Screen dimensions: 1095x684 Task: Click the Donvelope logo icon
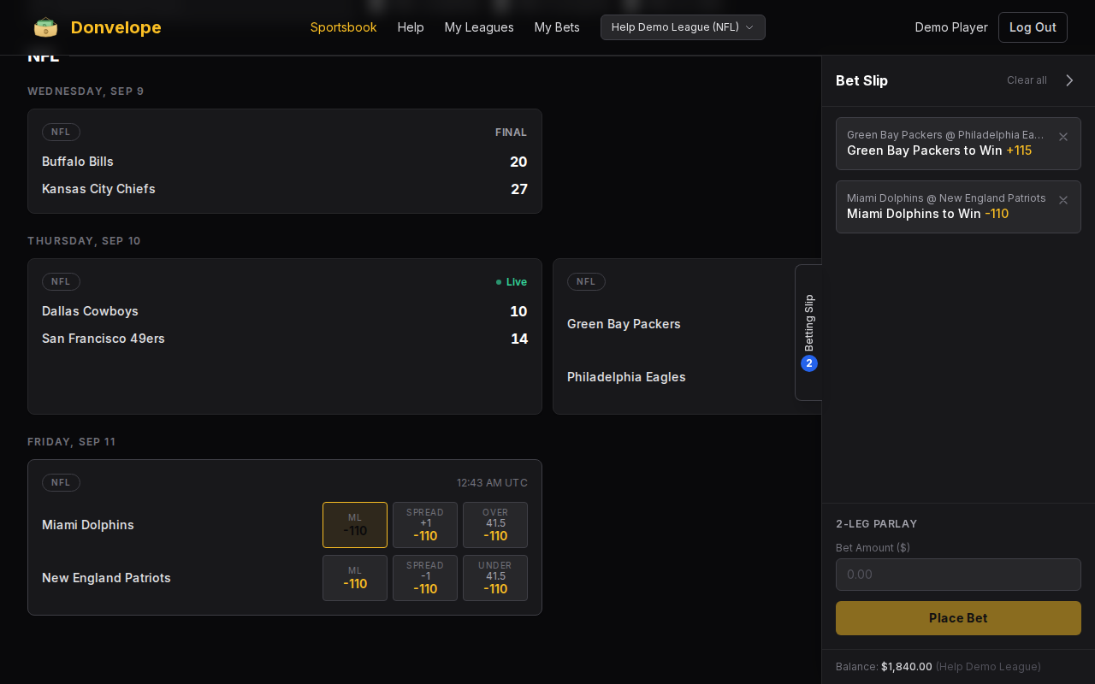[x=46, y=27]
